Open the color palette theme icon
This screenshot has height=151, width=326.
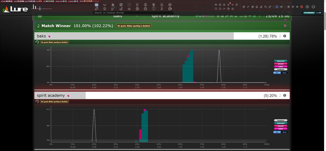pyautogui.click(x=293, y=7)
